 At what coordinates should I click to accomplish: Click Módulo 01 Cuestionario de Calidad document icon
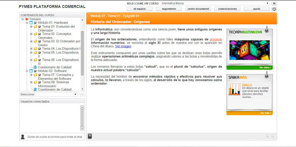tap(35, 67)
